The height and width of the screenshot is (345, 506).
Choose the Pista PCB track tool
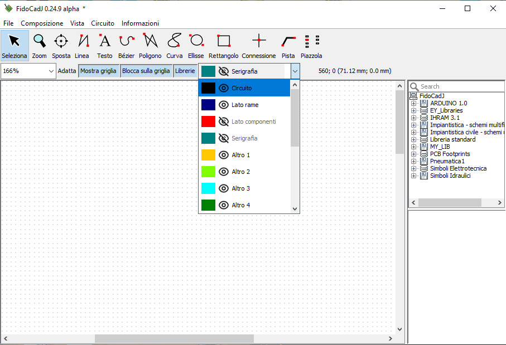tap(288, 46)
